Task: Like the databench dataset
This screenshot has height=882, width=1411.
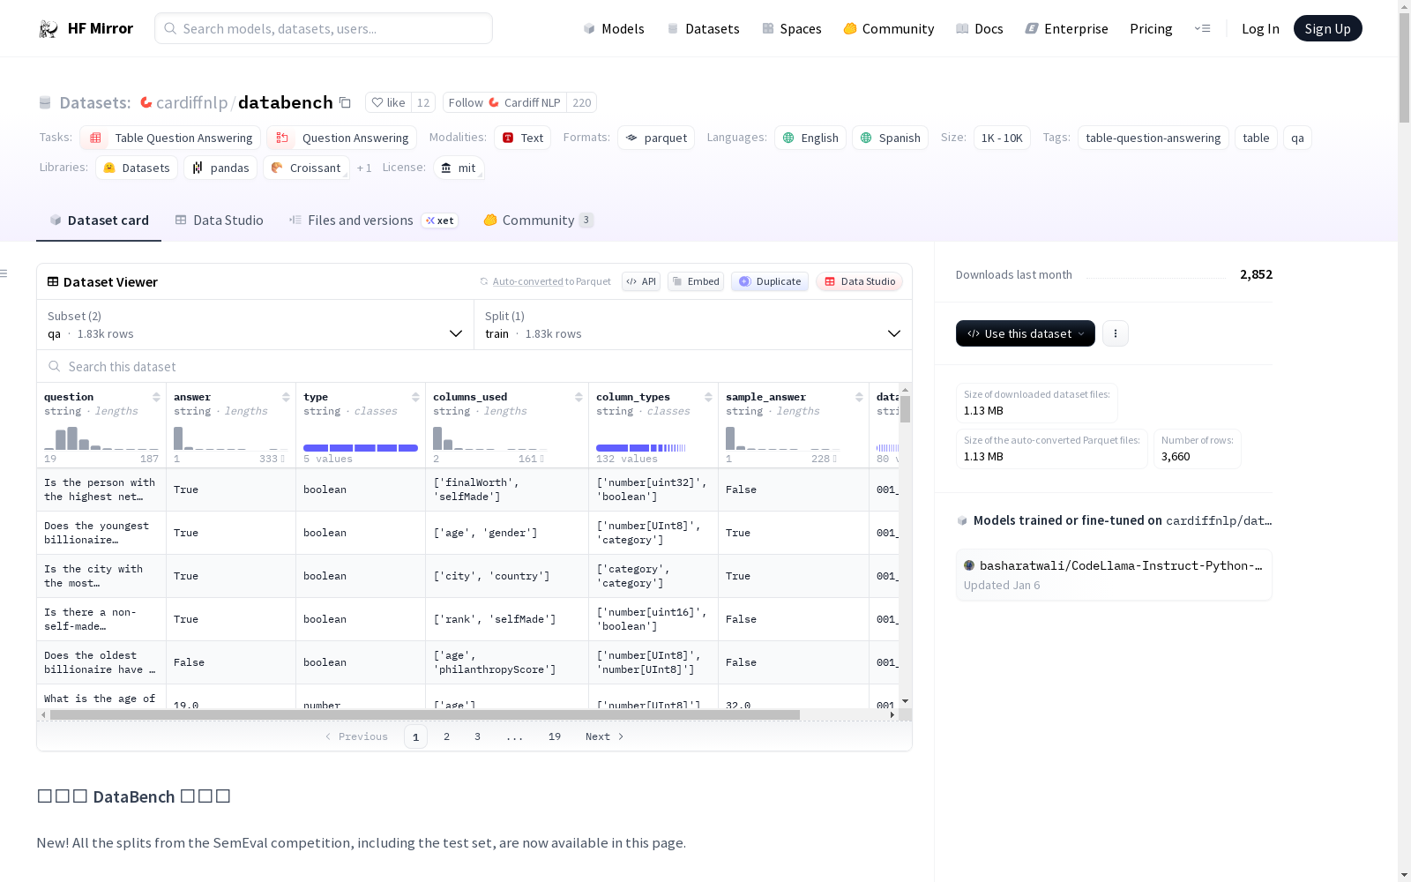Action: pos(388,103)
